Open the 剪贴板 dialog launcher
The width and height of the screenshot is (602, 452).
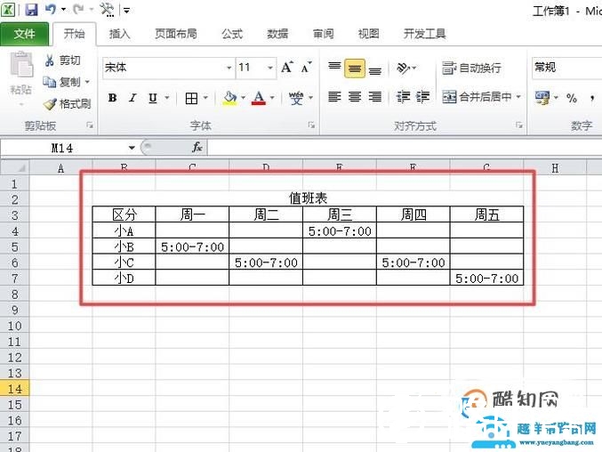pos(90,125)
